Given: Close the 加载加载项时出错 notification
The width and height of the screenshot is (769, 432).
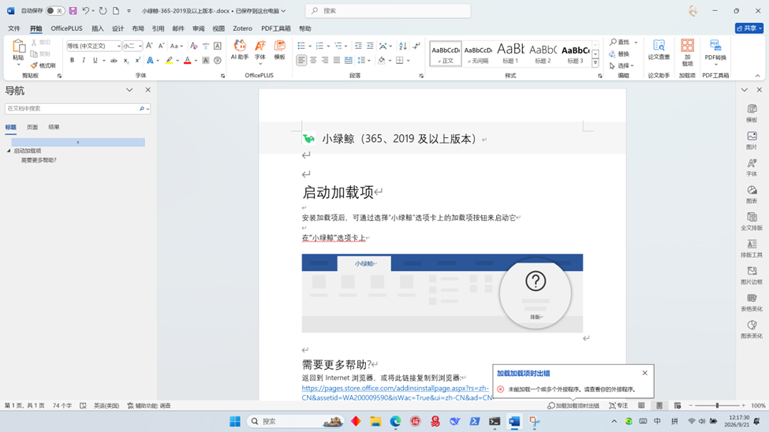Looking at the screenshot, I should tap(645, 373).
